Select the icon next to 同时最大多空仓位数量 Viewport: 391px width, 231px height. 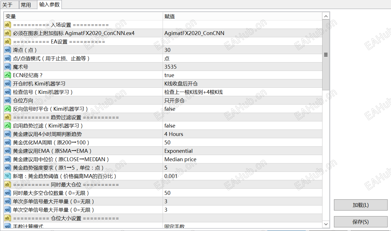pos(8,193)
